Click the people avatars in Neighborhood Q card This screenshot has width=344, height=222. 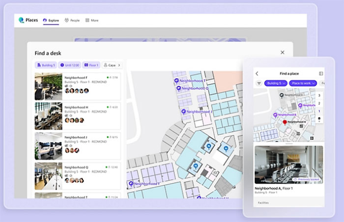74,180
